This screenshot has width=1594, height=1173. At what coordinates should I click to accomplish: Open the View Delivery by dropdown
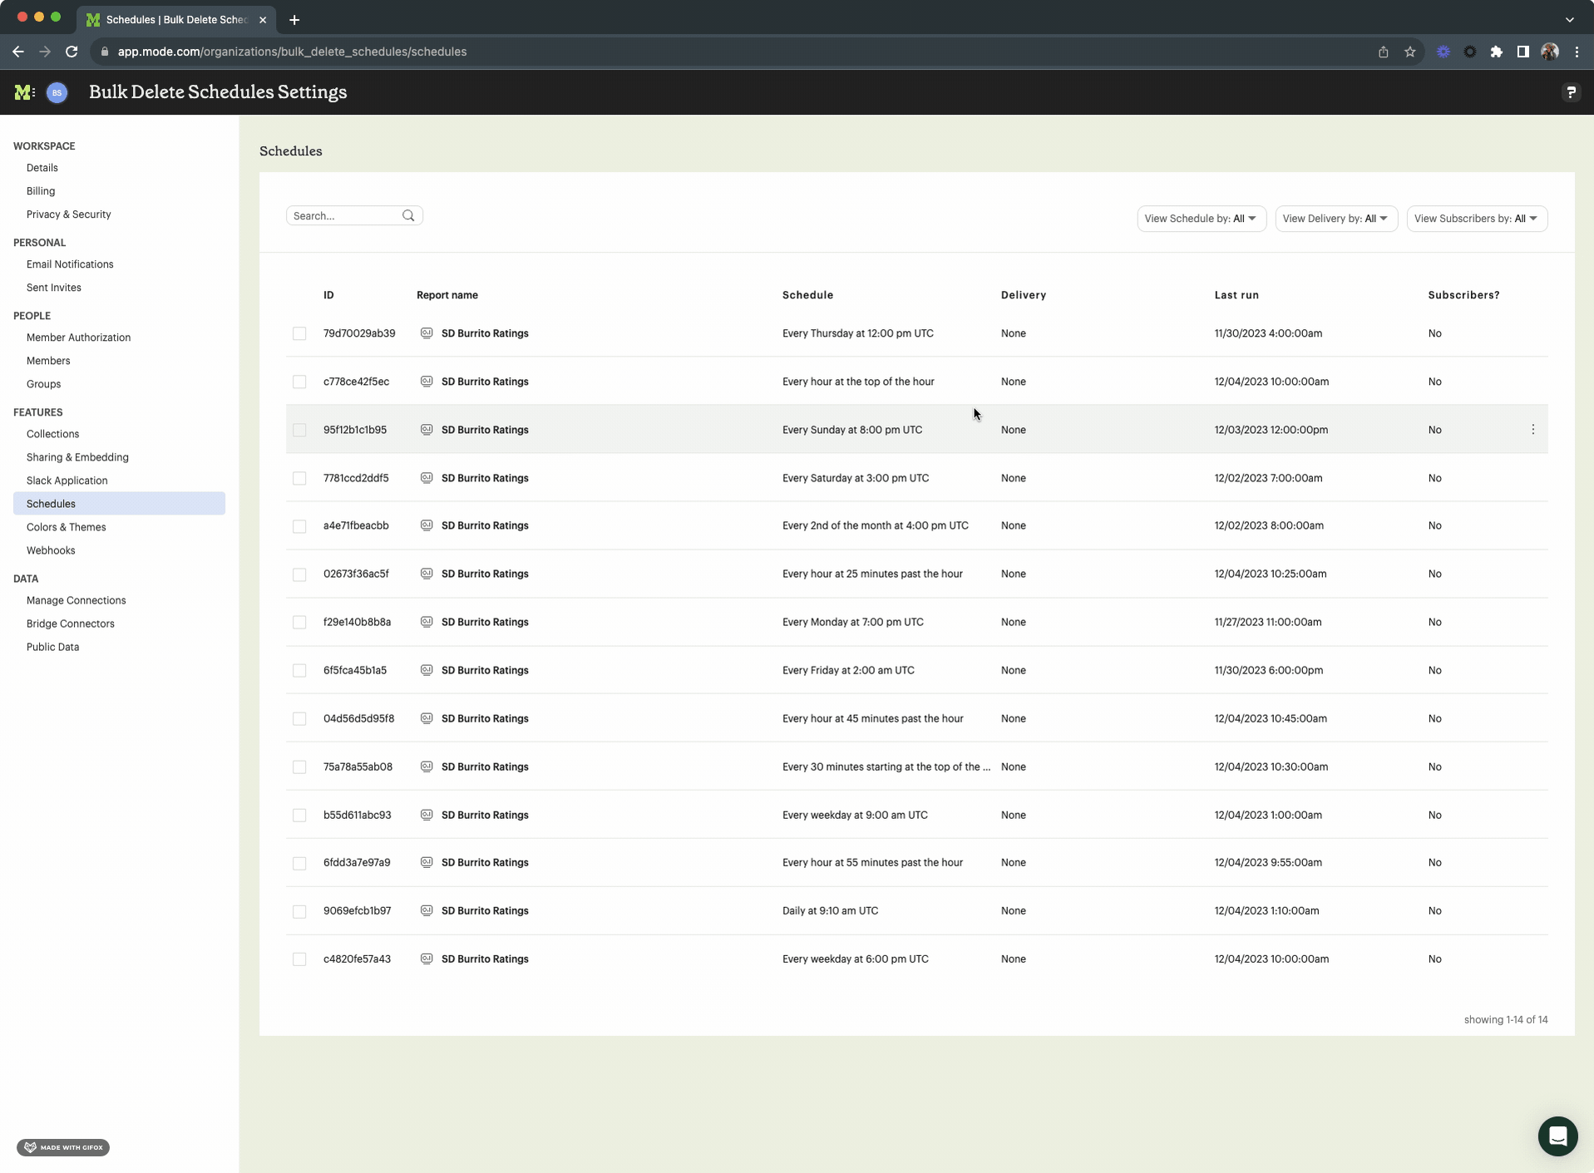point(1336,219)
